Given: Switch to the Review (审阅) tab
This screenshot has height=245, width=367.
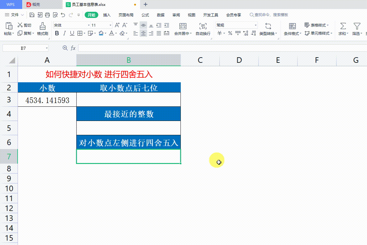Looking at the screenshot, I should pyautogui.click(x=176, y=15).
